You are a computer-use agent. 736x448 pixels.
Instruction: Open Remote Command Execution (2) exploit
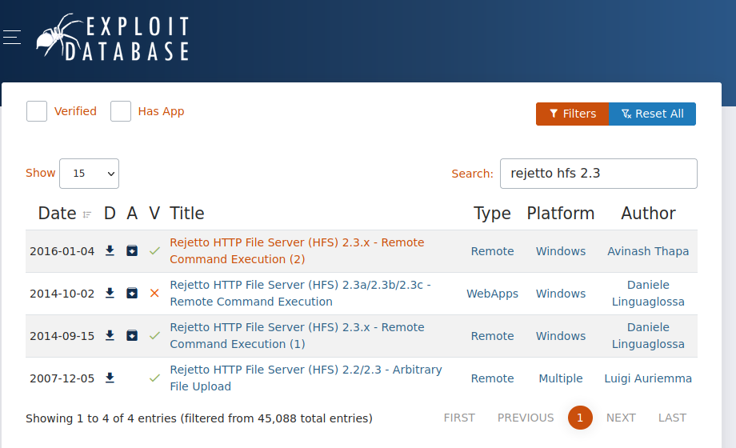(297, 250)
